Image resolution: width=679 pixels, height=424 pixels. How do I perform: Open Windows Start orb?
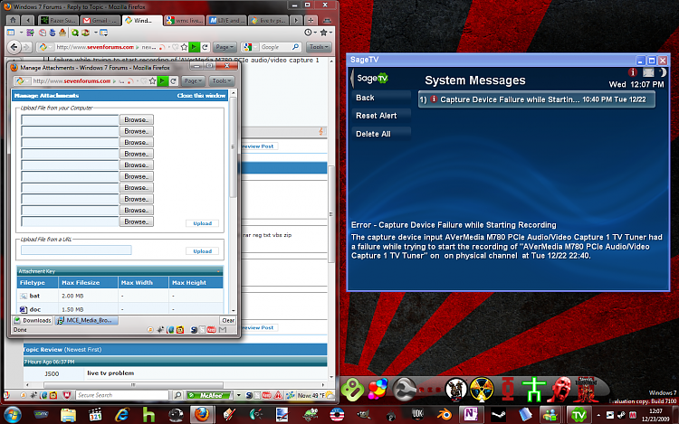click(12, 415)
